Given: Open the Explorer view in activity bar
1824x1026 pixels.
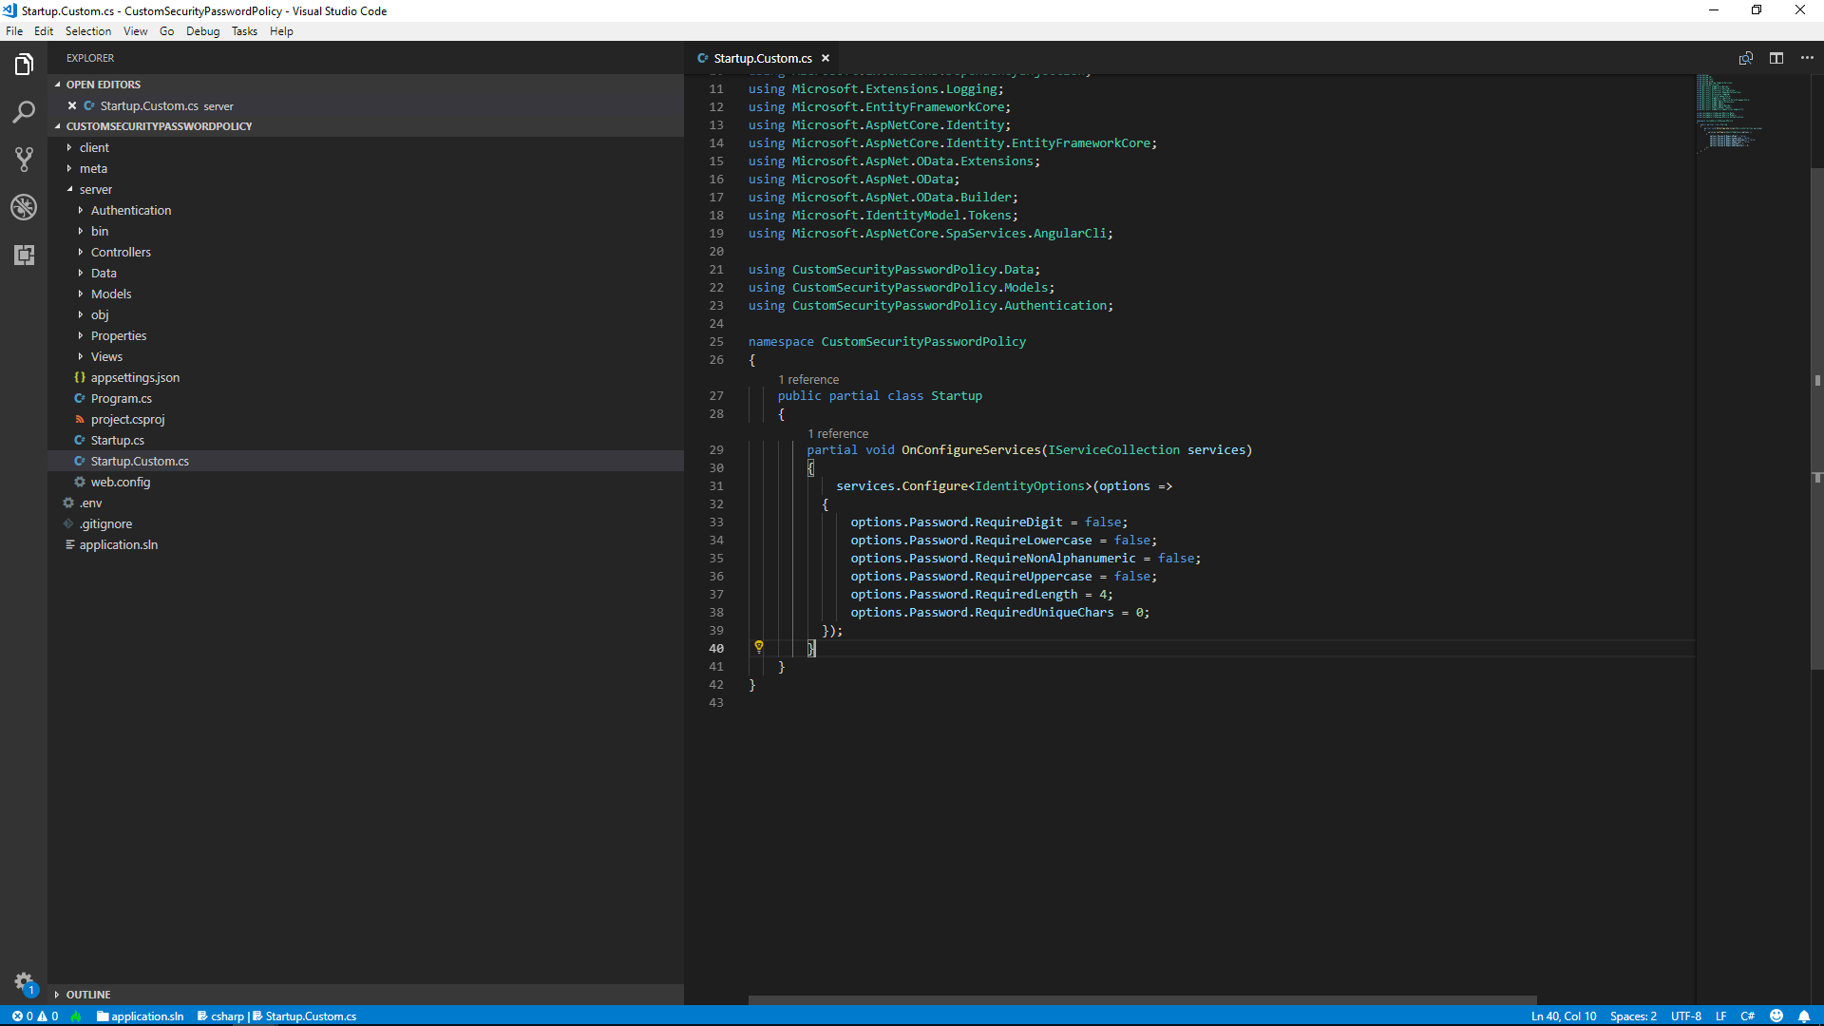Looking at the screenshot, I should click(24, 65).
